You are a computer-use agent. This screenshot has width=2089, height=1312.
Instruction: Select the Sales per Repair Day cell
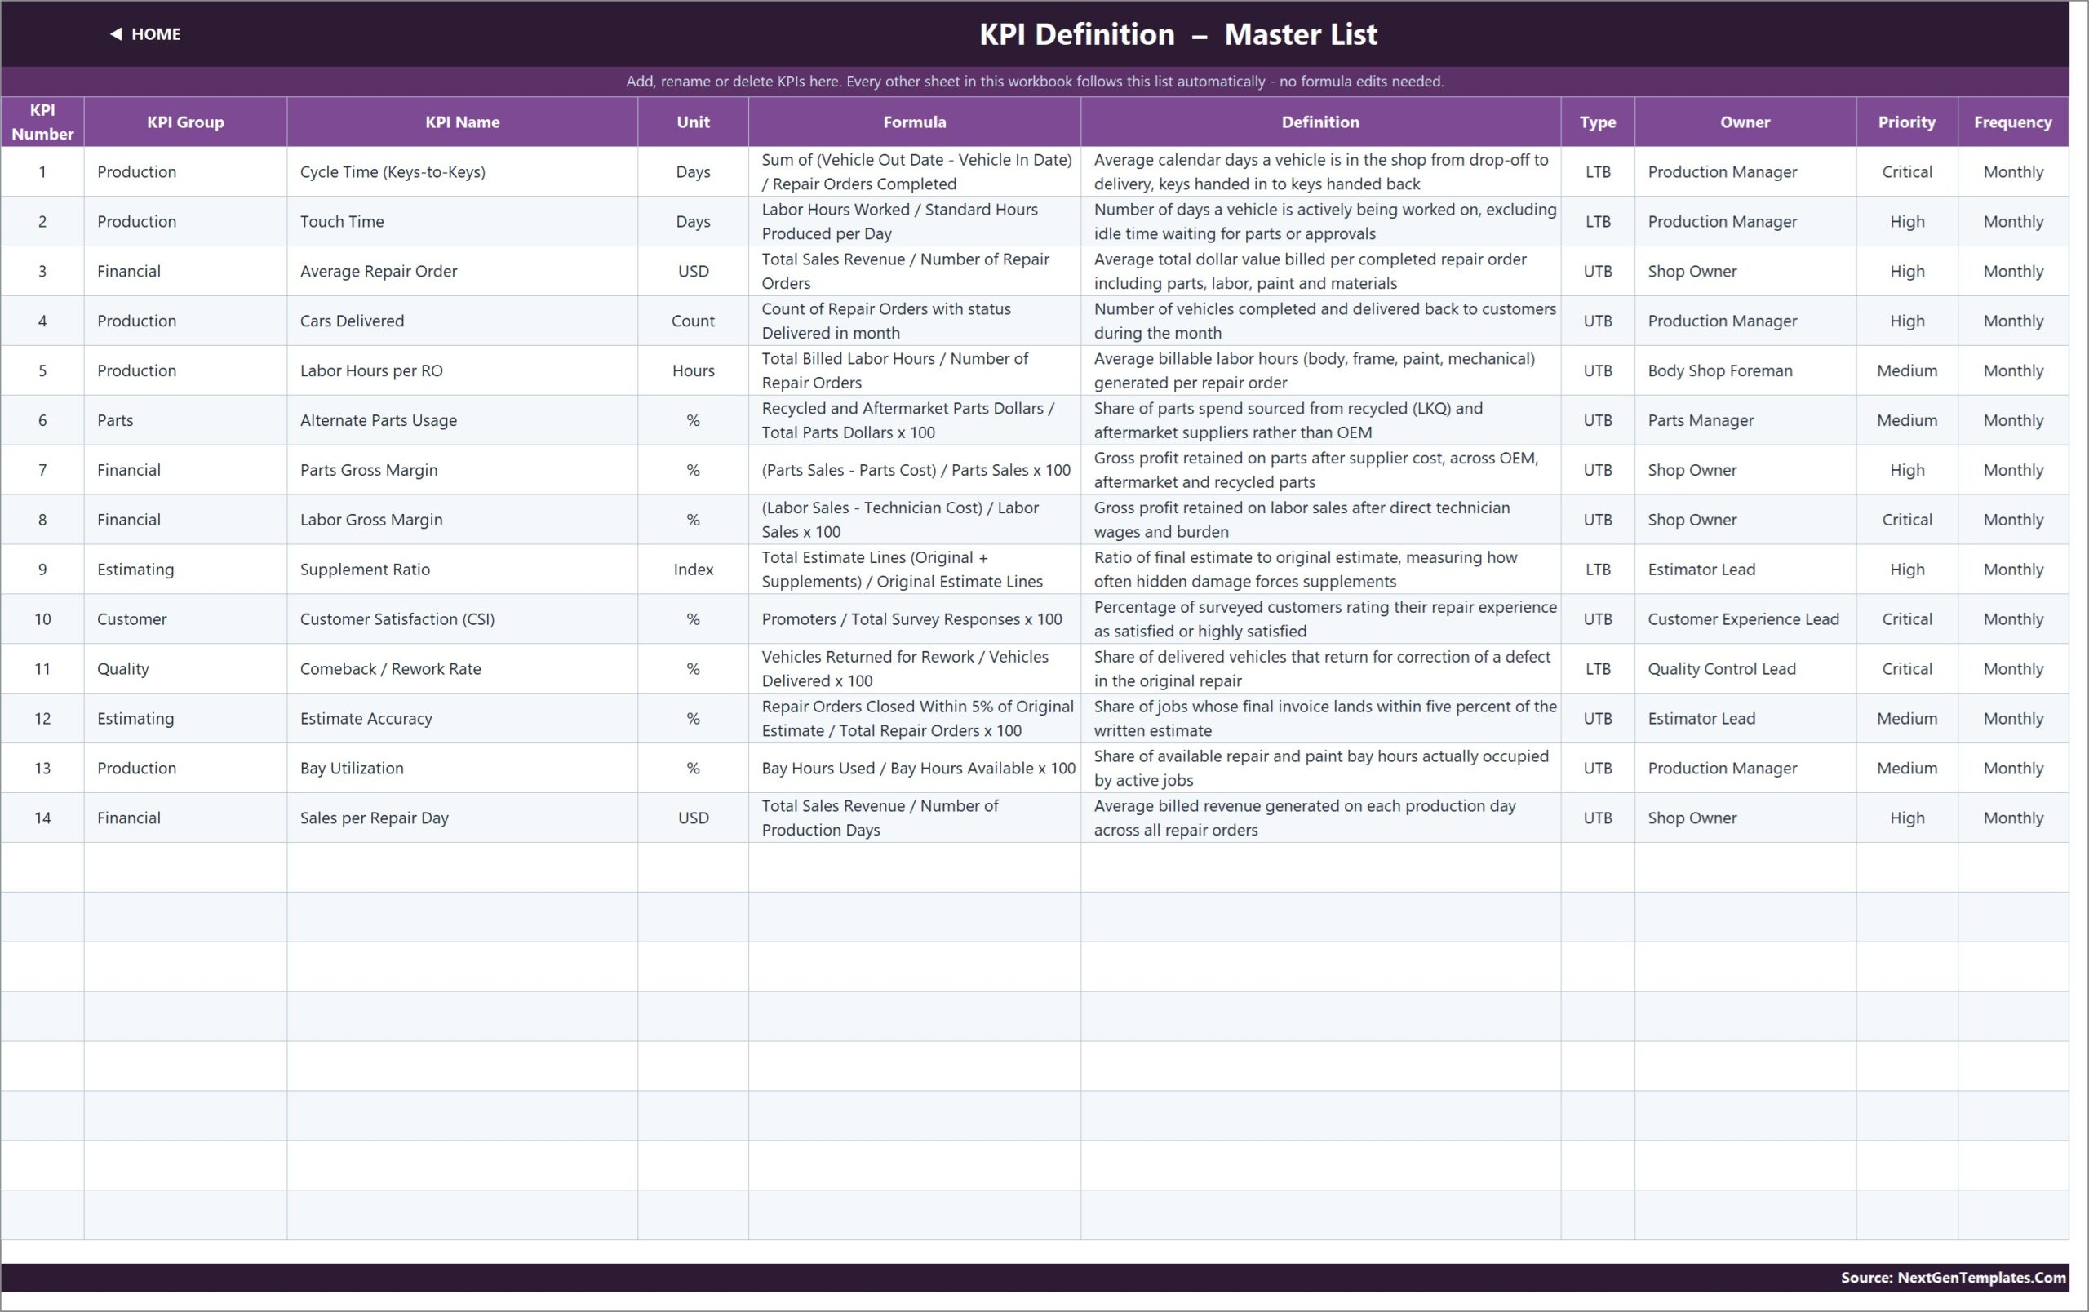pos(463,818)
